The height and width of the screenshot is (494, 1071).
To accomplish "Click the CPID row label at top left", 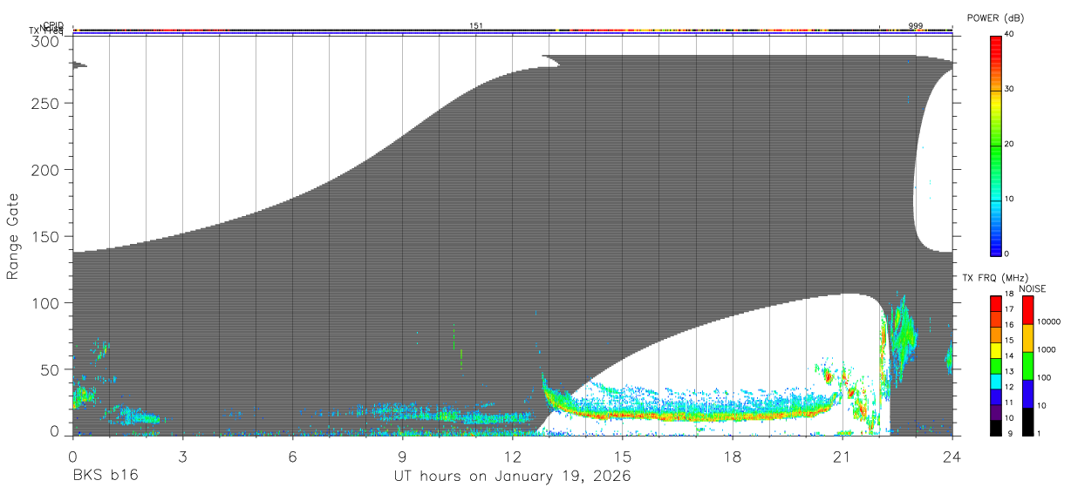I will click(x=53, y=26).
